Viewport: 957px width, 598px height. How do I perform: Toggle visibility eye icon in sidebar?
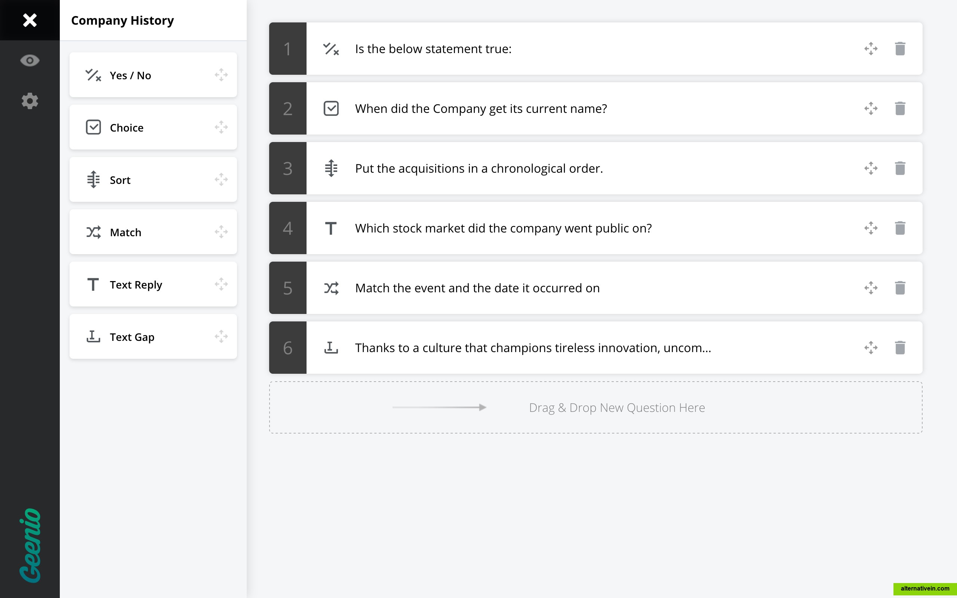pos(30,61)
